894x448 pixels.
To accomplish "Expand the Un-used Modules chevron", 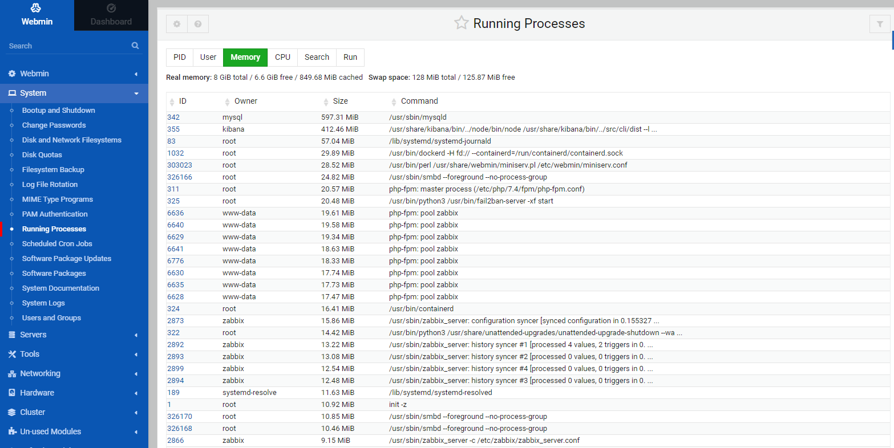I will coord(136,432).
